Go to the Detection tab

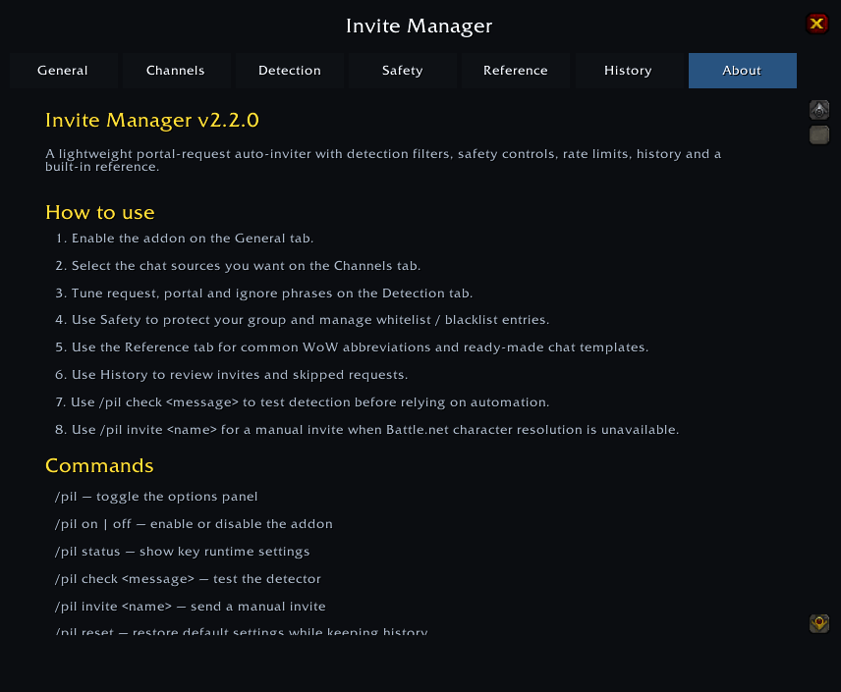[290, 71]
